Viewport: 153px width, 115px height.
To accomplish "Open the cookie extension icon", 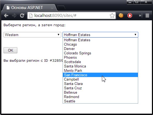I will point(121,16).
